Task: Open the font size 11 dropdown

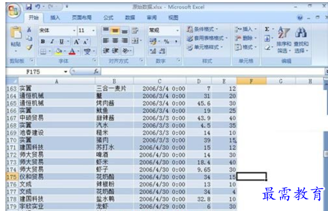Action: tap(93, 30)
